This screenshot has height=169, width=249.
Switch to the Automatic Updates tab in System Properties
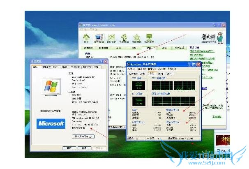[x=87, y=67]
